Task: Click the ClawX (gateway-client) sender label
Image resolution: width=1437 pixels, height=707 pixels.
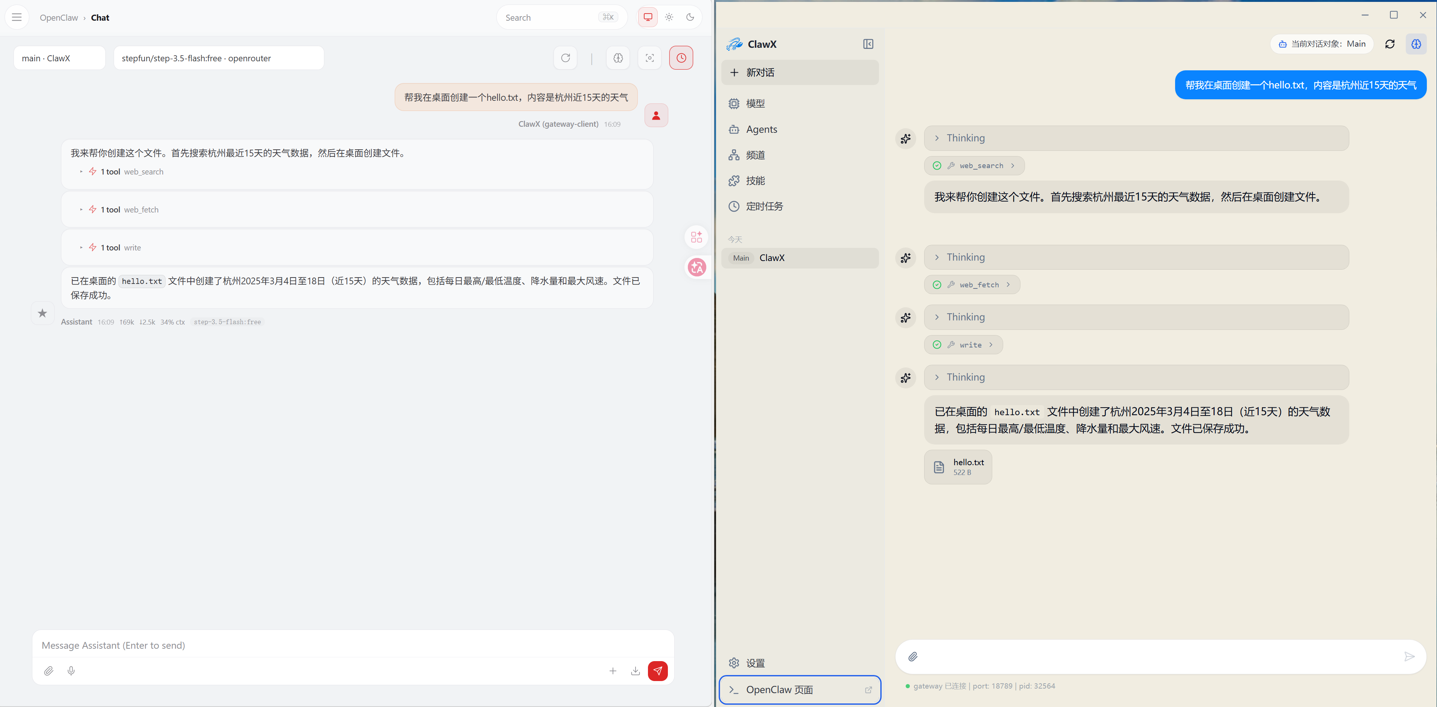Action: pyautogui.click(x=558, y=124)
